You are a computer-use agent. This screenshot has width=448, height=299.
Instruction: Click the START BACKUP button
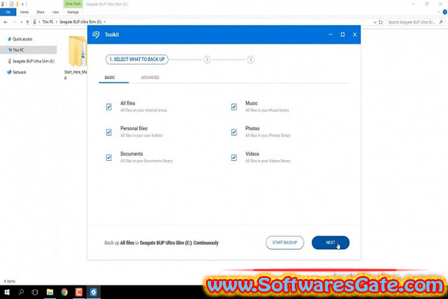[x=285, y=243]
